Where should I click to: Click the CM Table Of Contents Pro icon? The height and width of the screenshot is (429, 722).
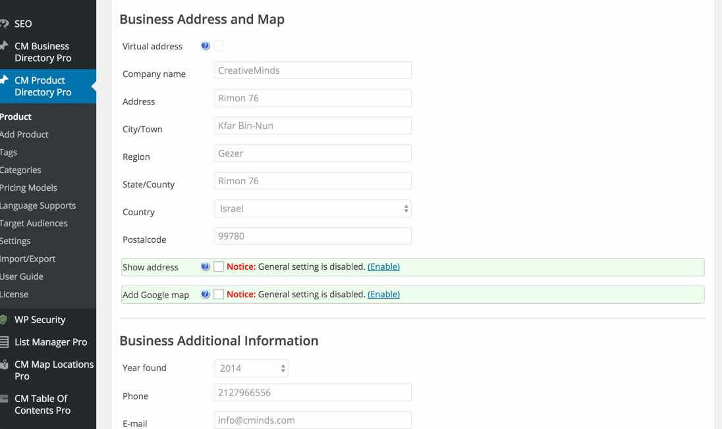(4, 399)
